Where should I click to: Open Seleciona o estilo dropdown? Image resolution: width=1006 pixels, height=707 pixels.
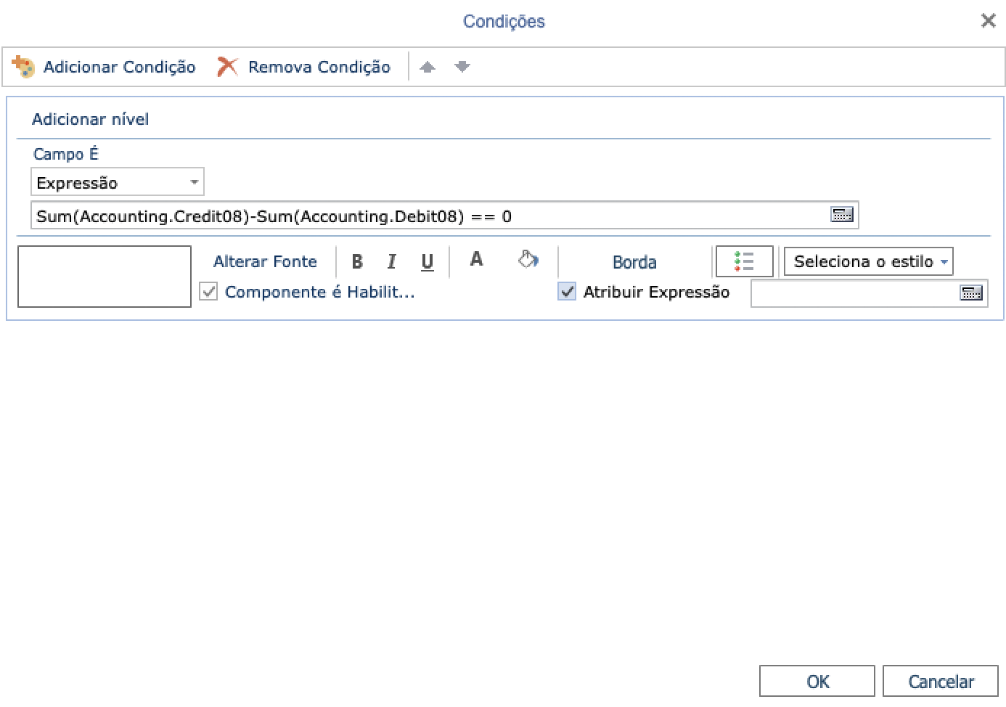[x=868, y=261]
